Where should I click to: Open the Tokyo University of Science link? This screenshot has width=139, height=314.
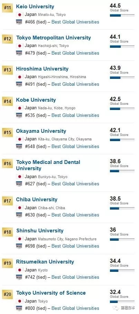pyautogui.click(x=51, y=293)
